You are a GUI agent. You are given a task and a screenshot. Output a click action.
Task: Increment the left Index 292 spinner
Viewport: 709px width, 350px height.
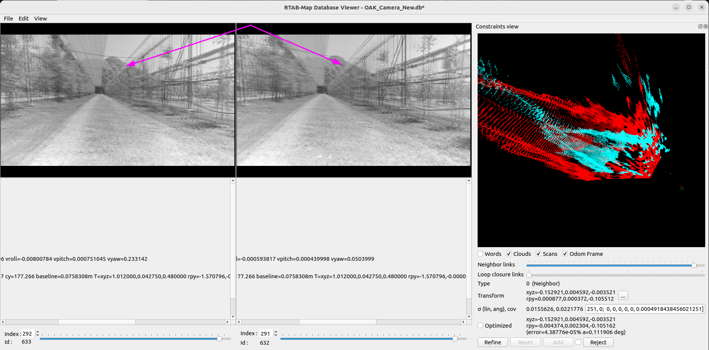click(x=37, y=332)
